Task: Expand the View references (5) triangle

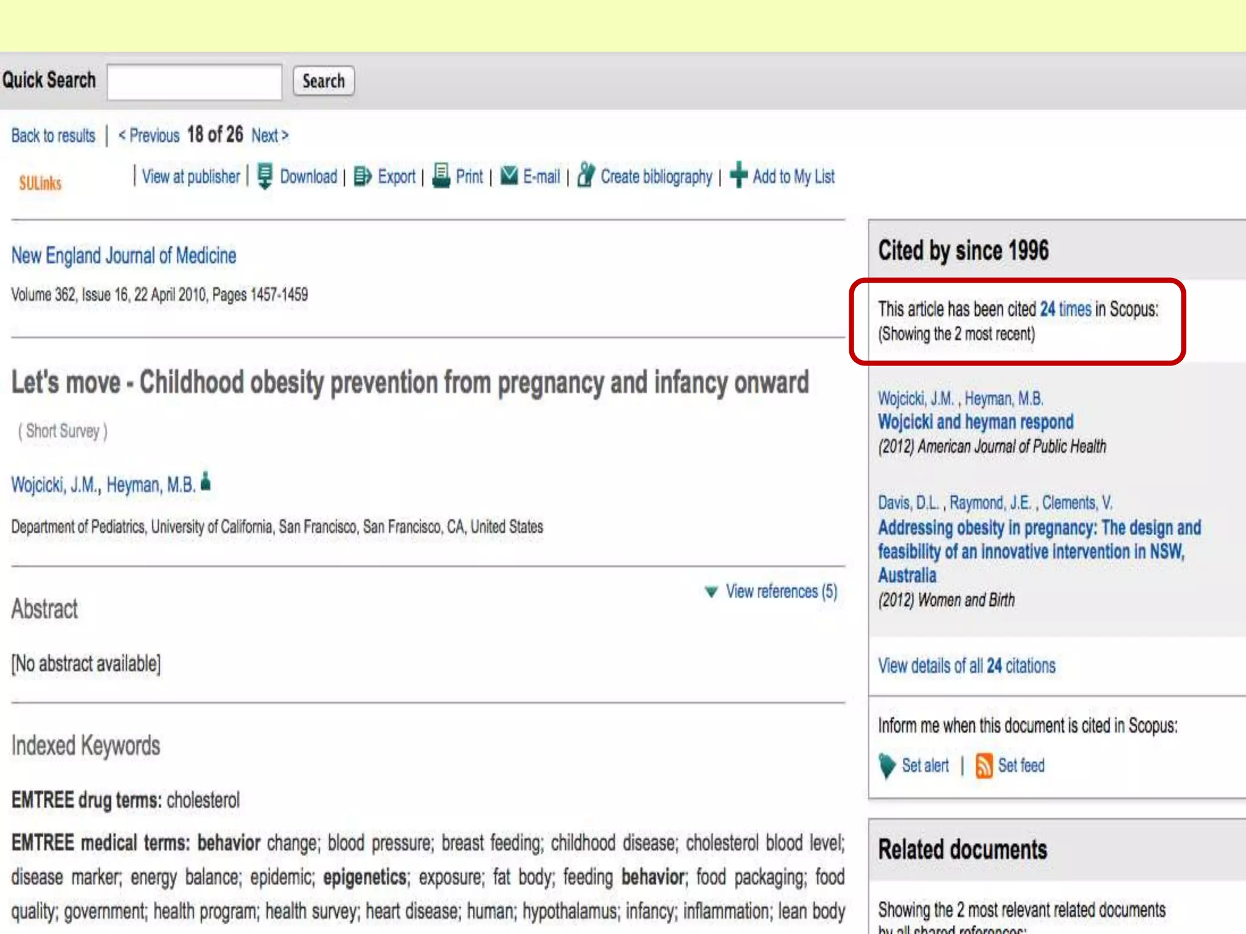Action: (x=711, y=592)
